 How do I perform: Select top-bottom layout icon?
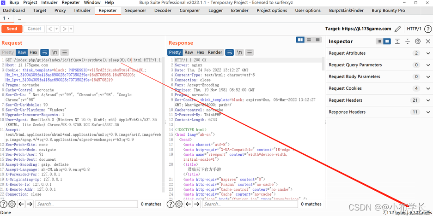click(309, 40)
